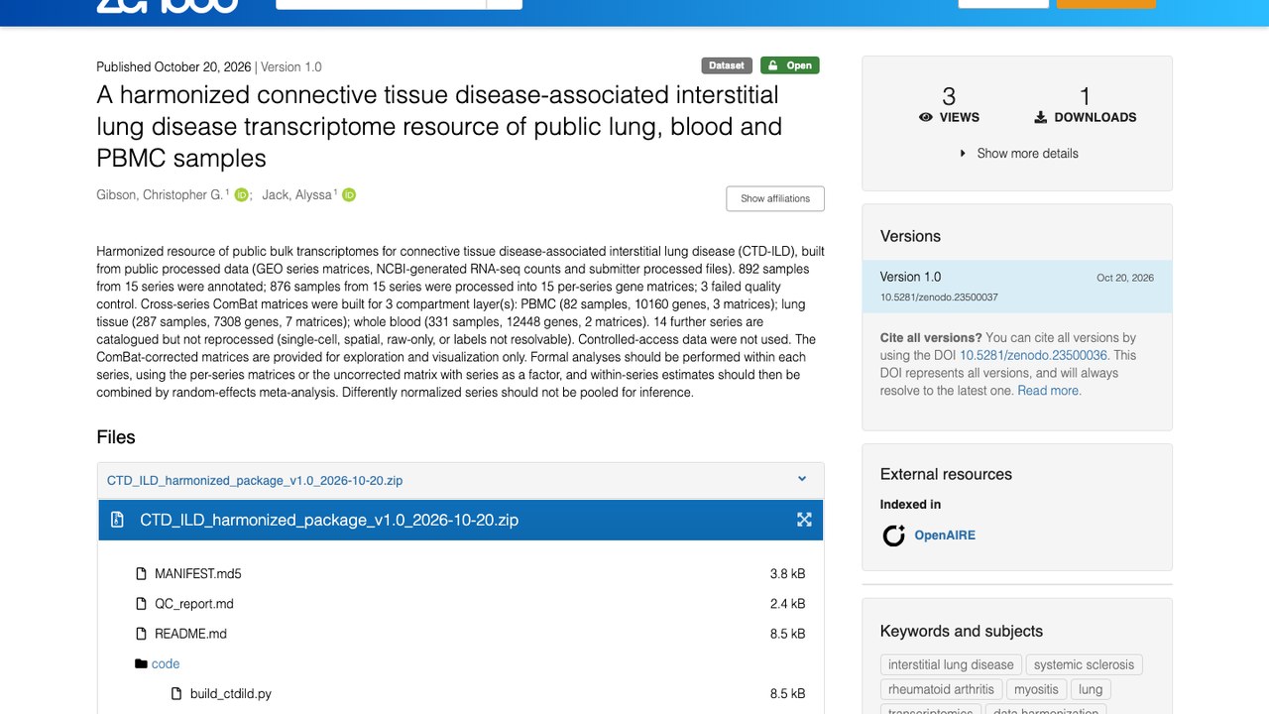Click the Dataset badge
Screen dimensions: 1269x714
(x=727, y=65)
